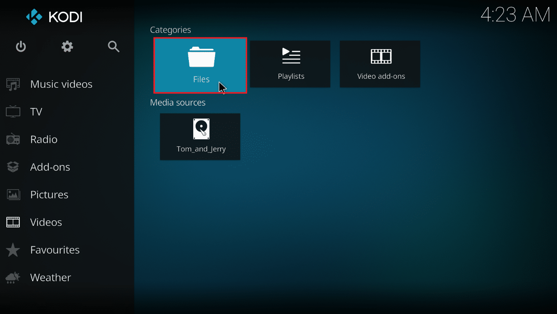Select Weather in the sidebar menu
Viewport: 557px width, 314px height.
[x=67, y=278]
